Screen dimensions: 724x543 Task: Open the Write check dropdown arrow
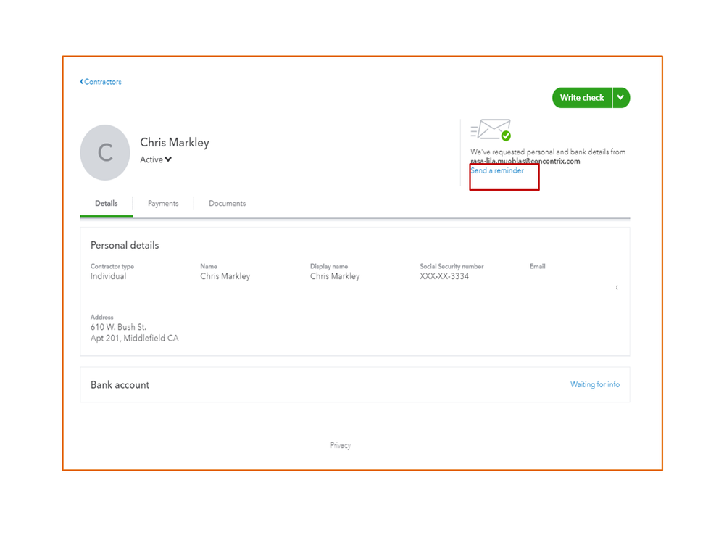point(621,97)
